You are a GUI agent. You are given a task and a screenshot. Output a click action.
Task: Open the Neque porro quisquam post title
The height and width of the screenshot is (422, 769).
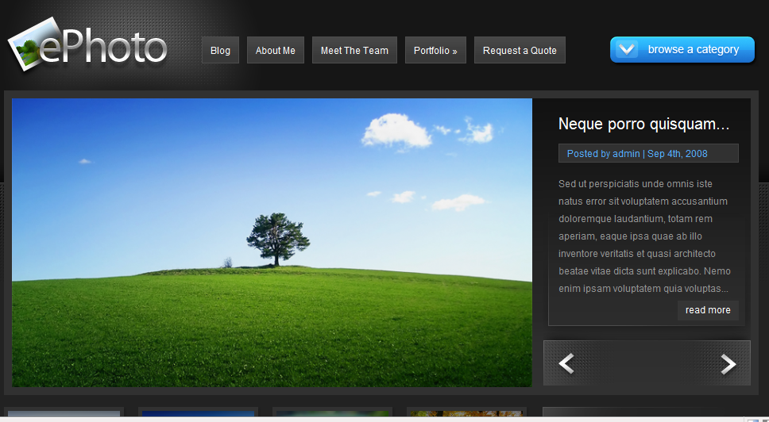pos(644,124)
